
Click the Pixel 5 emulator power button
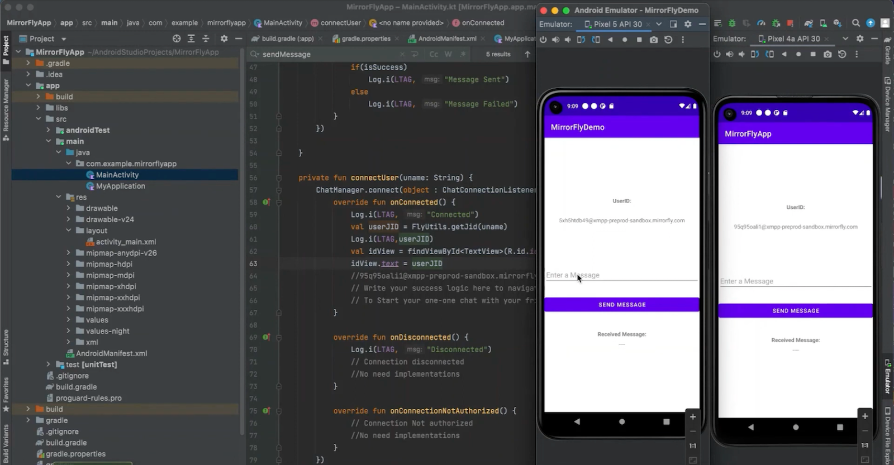543,40
